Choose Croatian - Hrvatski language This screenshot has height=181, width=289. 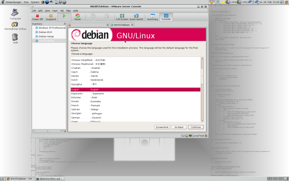(135, 68)
